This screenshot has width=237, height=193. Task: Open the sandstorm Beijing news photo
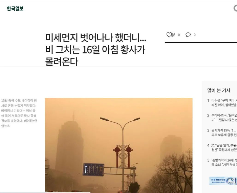coord(118,145)
